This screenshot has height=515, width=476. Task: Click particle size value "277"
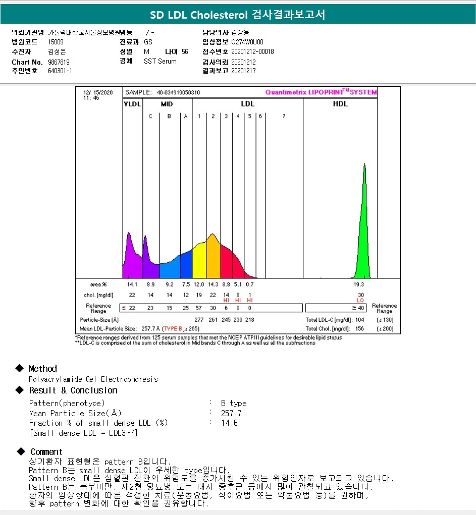199,320
